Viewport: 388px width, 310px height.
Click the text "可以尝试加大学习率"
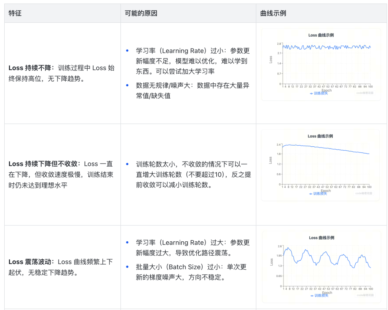[185, 71]
